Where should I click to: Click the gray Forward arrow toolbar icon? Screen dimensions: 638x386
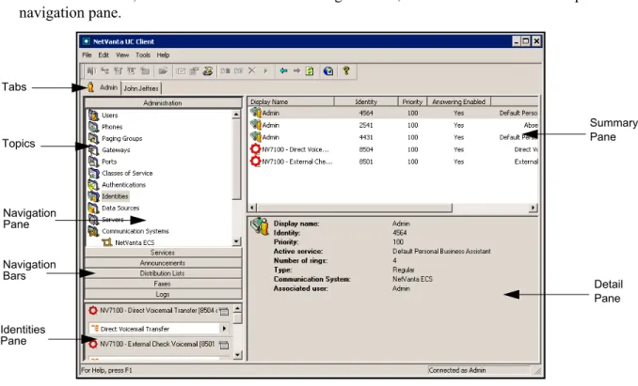pyautogui.click(x=296, y=71)
